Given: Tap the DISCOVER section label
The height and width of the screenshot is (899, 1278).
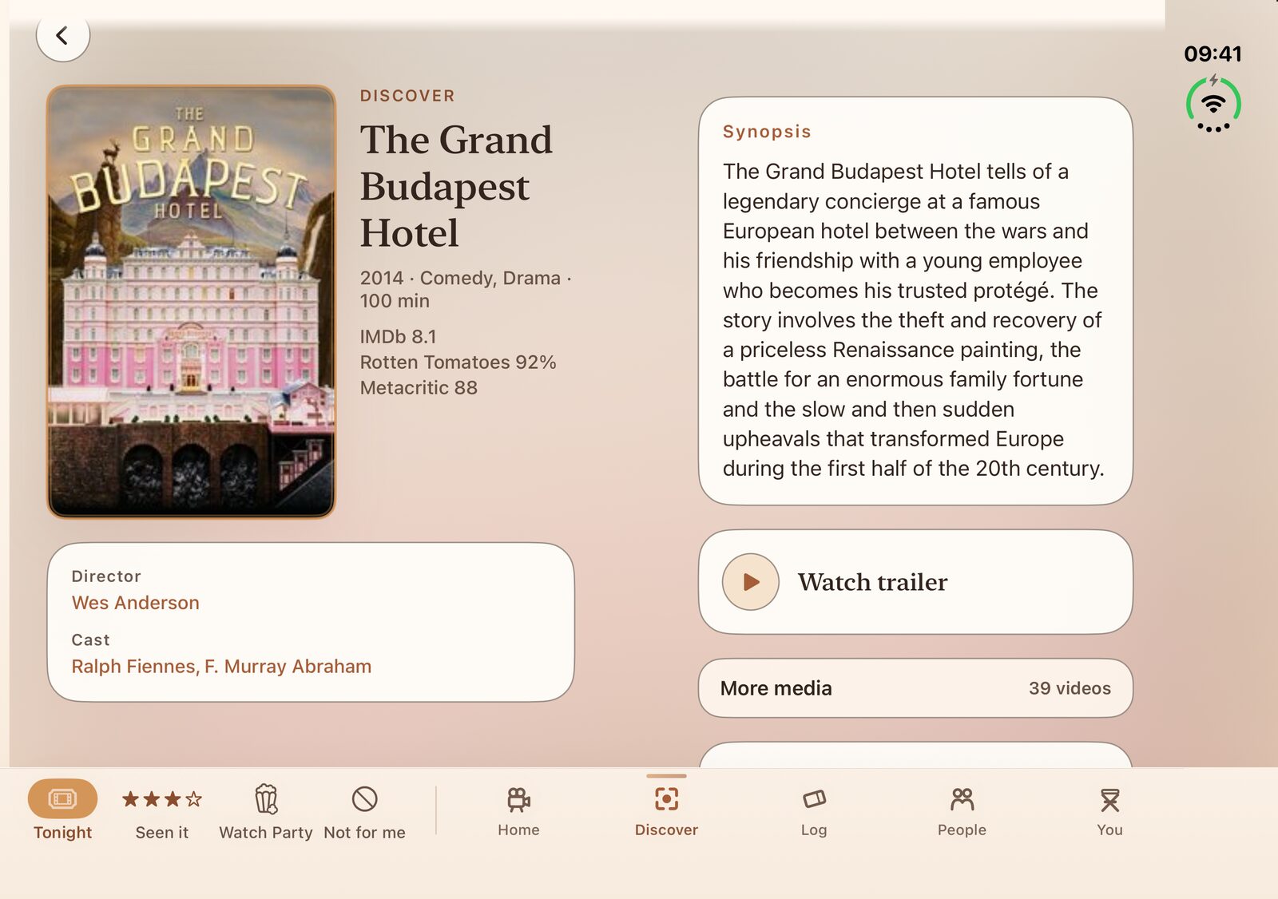Looking at the screenshot, I should [x=407, y=96].
